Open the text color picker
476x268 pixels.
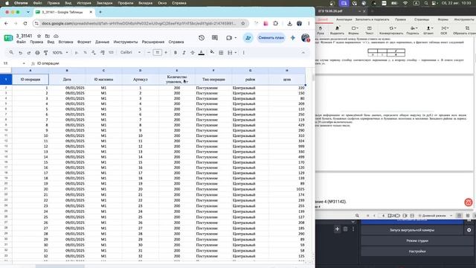click(x=201, y=53)
